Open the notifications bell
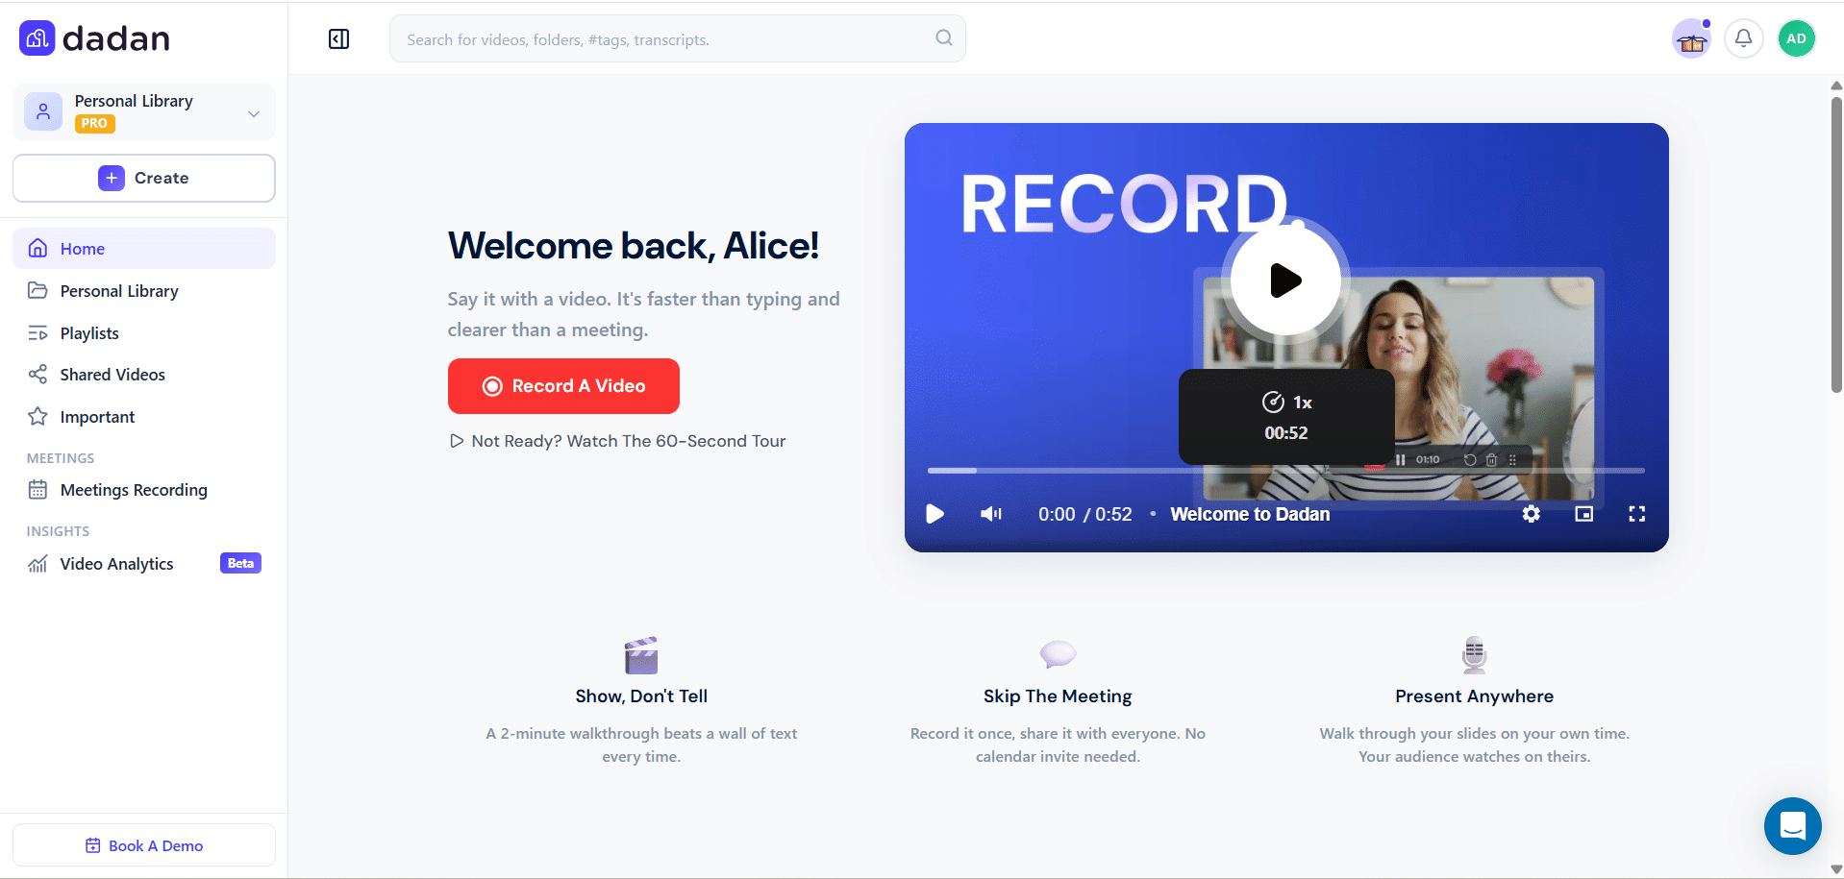The image size is (1844, 879). click(x=1743, y=38)
